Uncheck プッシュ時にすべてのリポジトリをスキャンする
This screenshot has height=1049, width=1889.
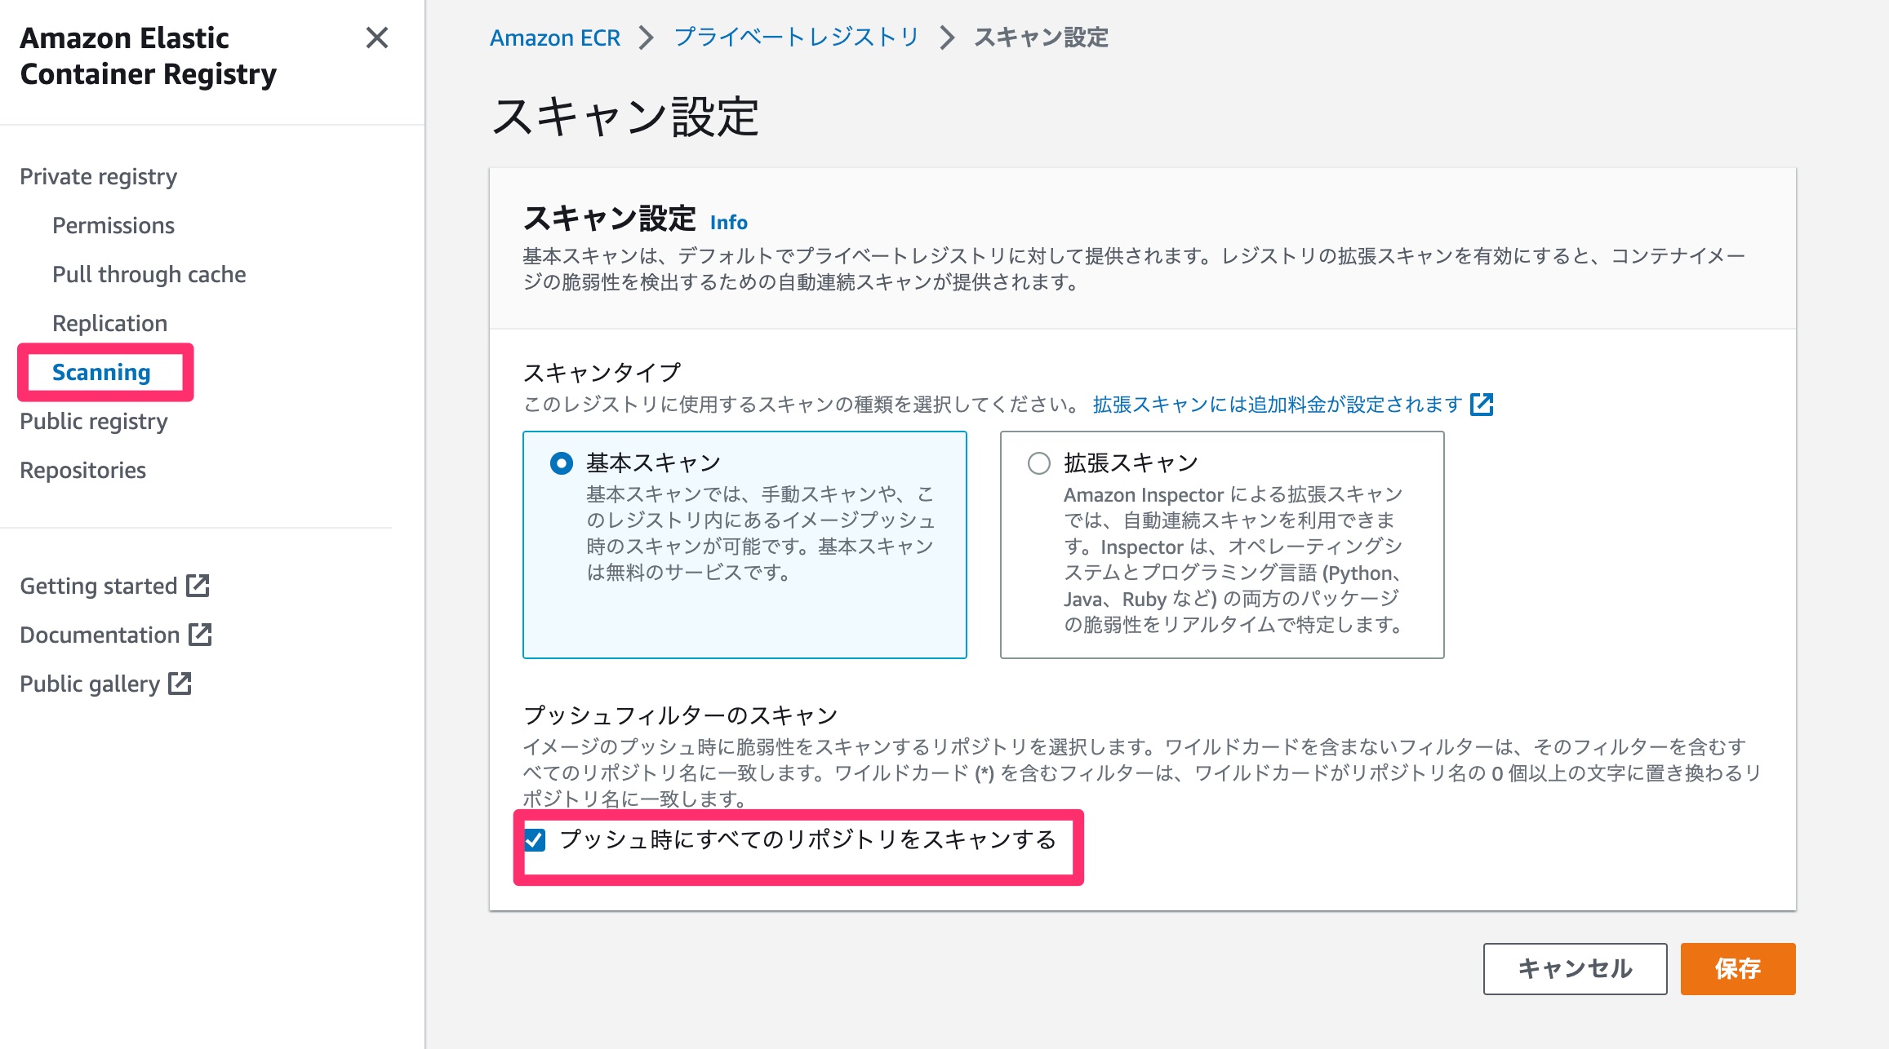pyautogui.click(x=535, y=842)
